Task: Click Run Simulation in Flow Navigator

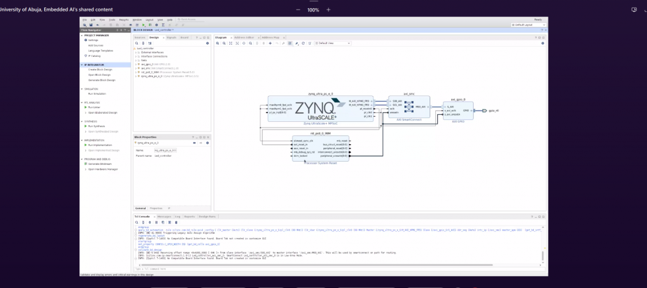Action: point(97,93)
